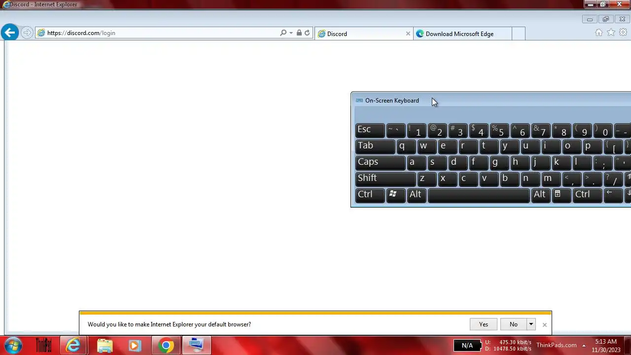The height and width of the screenshot is (355, 631).
Task: Click the q key on On-Screen Keyboard
Action: pyautogui.click(x=406, y=146)
